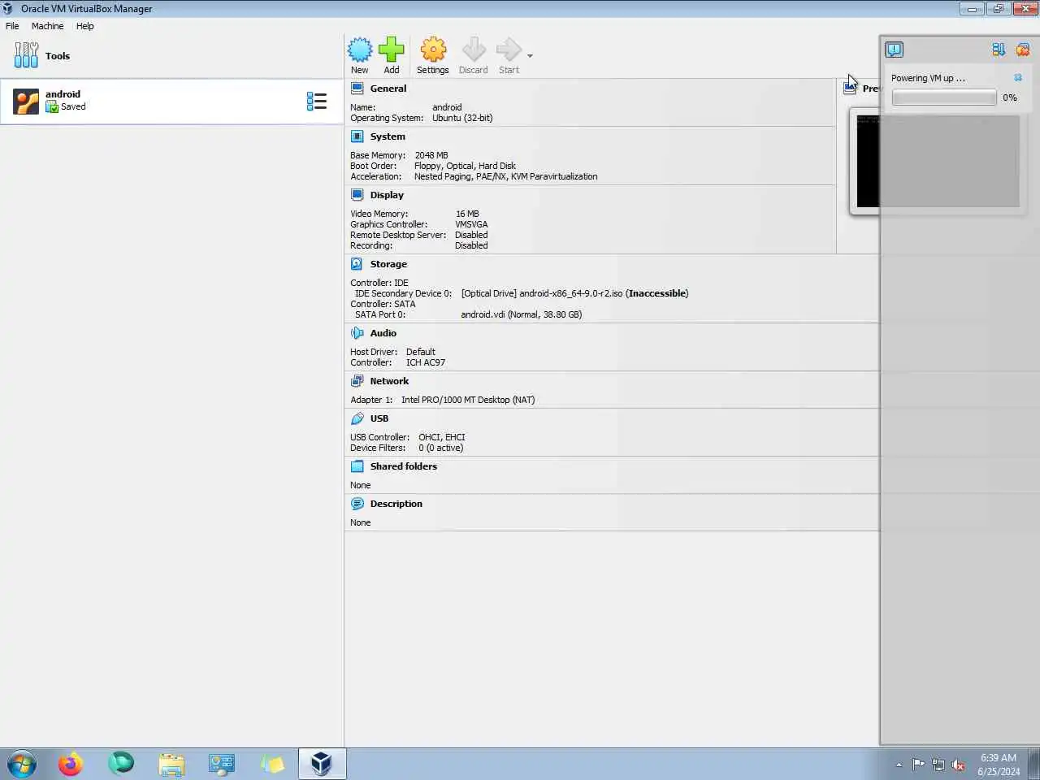
Task: Click the Network section adapter icon
Action: click(x=357, y=381)
